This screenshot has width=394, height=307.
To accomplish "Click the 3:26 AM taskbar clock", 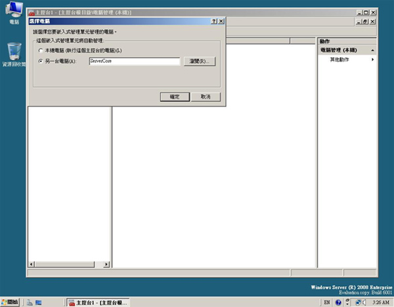I will (x=380, y=302).
